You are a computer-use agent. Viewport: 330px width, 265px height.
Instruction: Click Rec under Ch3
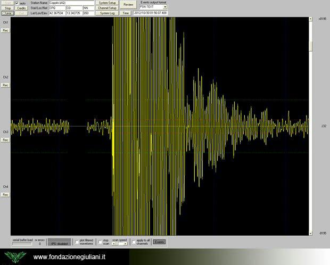pyautogui.click(x=5, y=140)
